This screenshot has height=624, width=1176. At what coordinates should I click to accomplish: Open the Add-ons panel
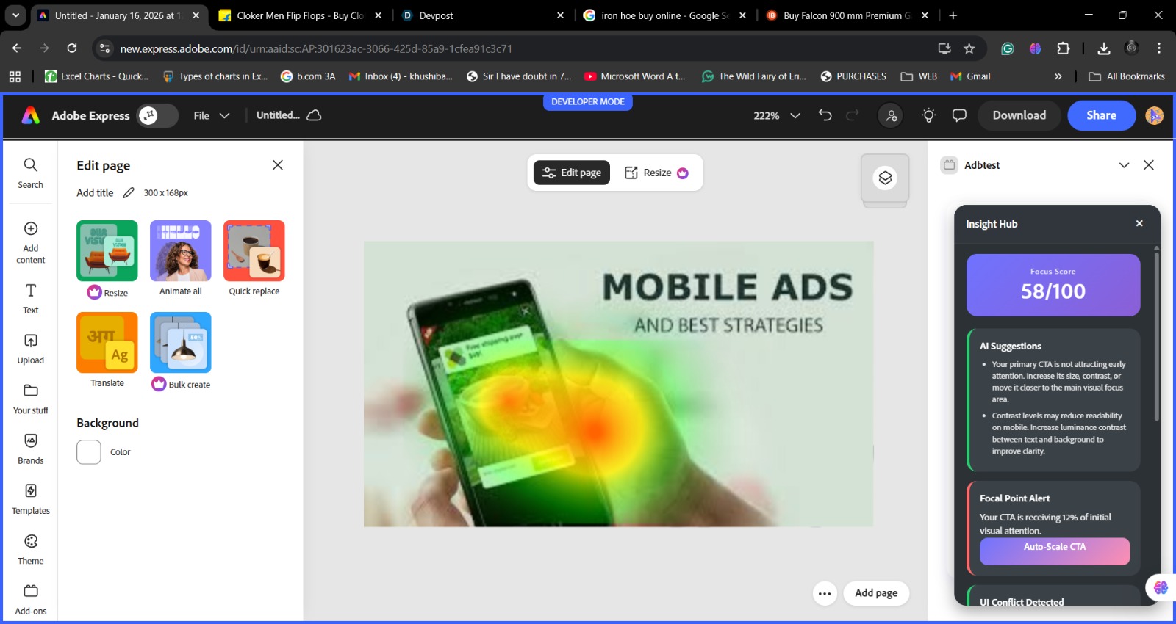pos(30,600)
